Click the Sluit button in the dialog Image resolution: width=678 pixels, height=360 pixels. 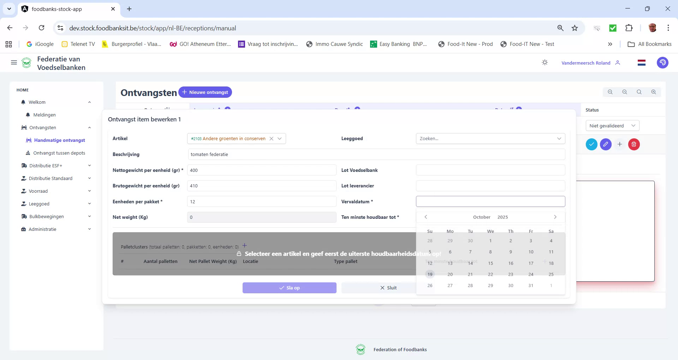[388, 288]
